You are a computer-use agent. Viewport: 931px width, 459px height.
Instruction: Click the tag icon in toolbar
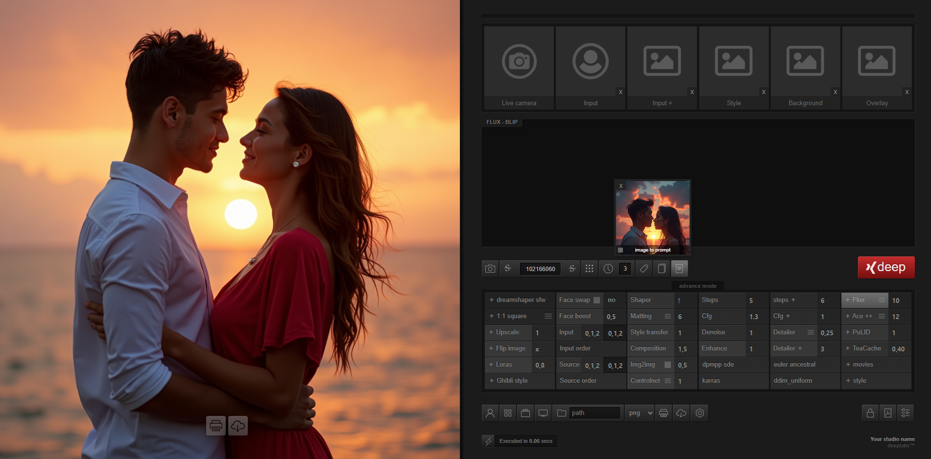(x=644, y=269)
